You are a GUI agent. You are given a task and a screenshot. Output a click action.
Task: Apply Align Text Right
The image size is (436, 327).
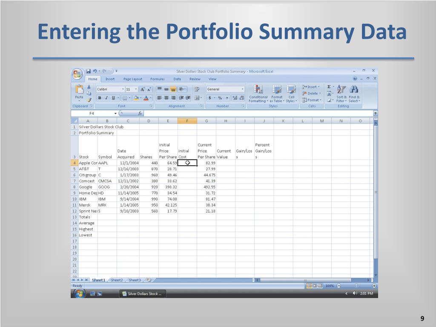[x=173, y=98]
